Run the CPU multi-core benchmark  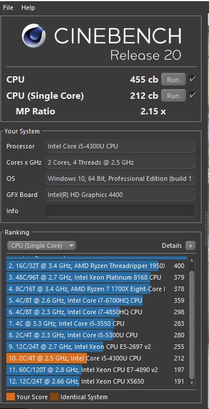(173, 80)
